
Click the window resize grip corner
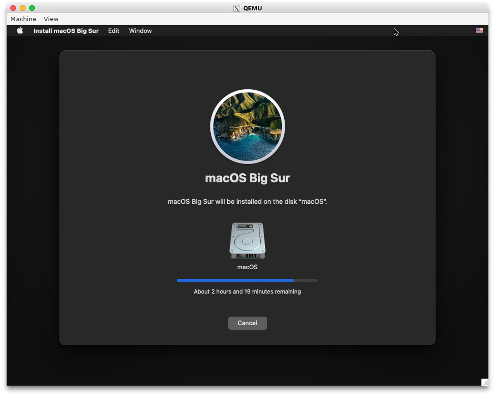[485, 382]
